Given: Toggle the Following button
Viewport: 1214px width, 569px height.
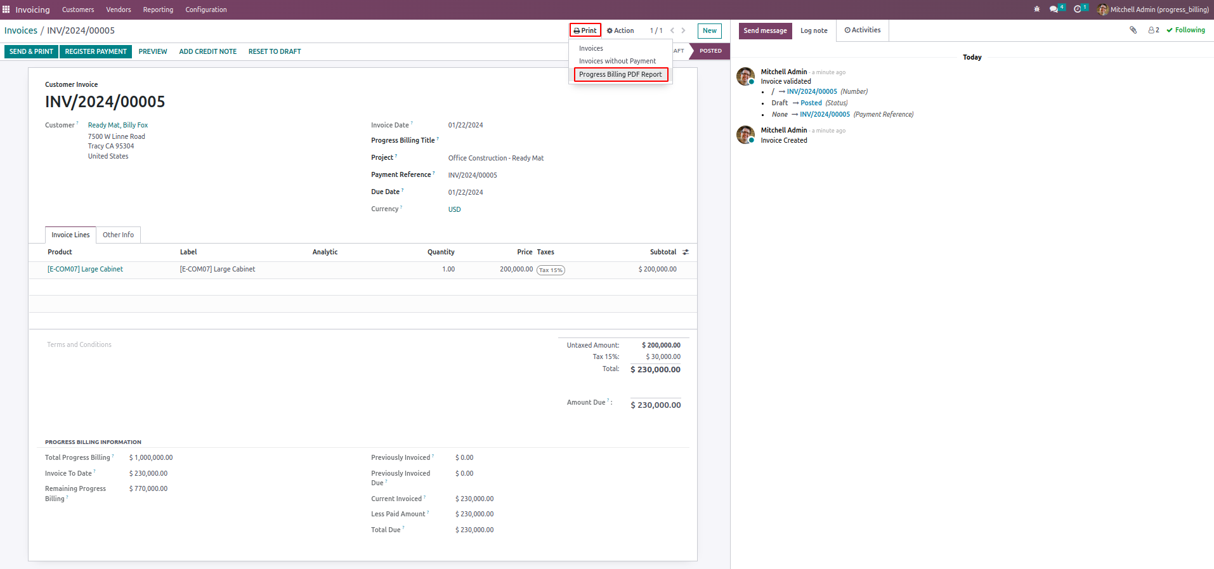Looking at the screenshot, I should 1185,30.
